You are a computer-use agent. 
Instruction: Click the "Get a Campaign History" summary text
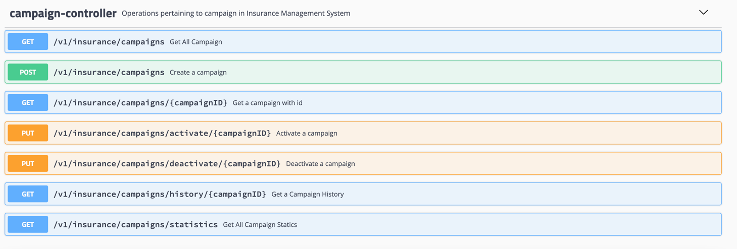point(307,194)
